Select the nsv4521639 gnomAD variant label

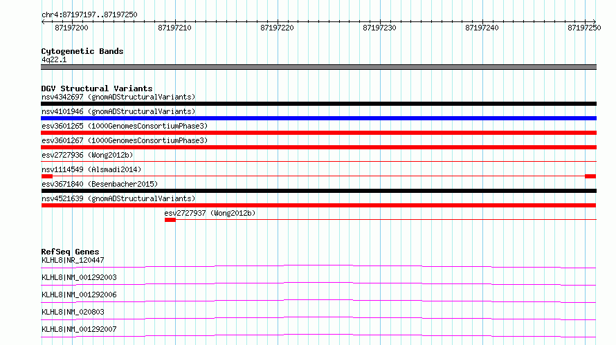[x=118, y=198]
